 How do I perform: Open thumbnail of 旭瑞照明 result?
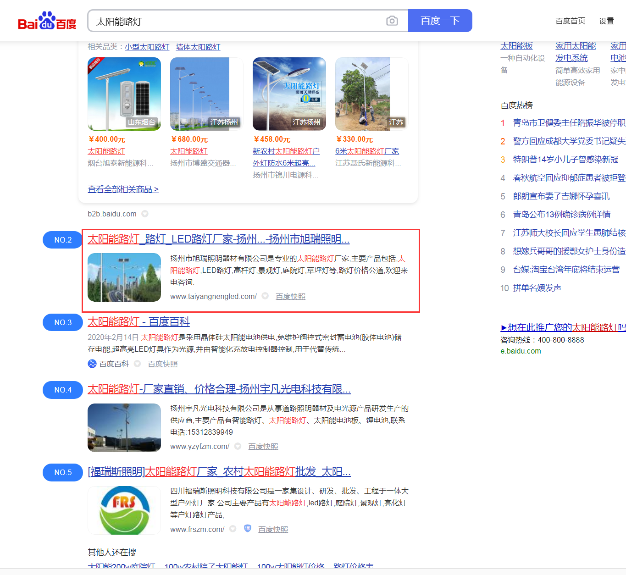pos(124,277)
